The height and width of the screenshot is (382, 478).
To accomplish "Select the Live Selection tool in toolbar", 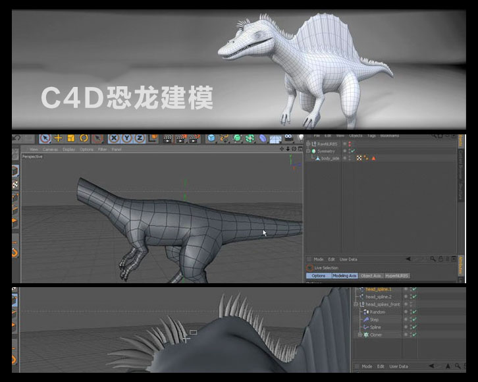I will point(45,138).
